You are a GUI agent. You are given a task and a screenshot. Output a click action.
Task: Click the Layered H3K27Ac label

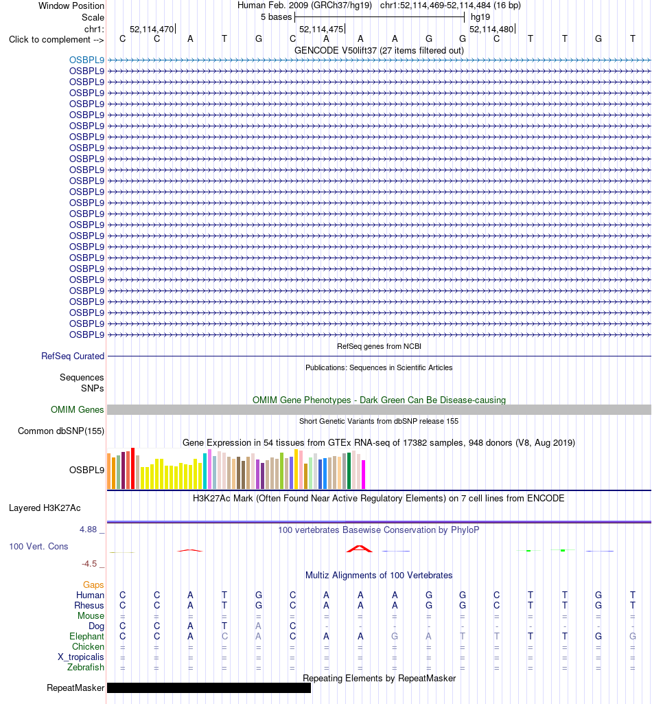coord(45,508)
